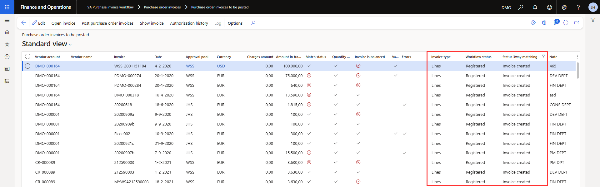
Task: Open the DMO-000164 vendor account link
Action: (x=47, y=66)
